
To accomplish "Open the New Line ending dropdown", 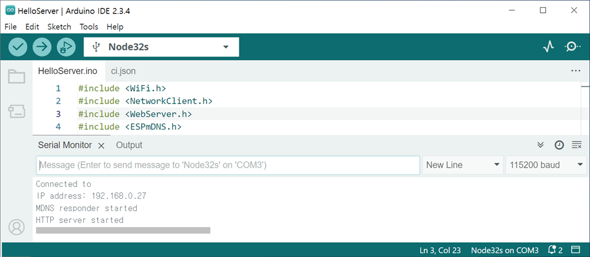I will (463, 165).
